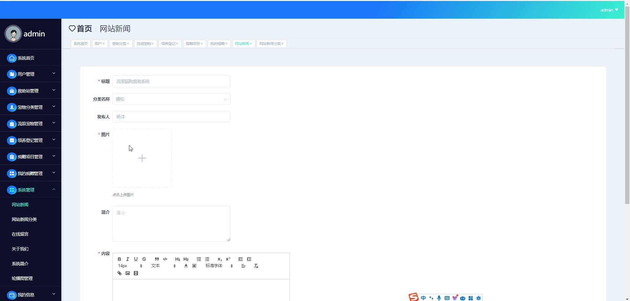Insert an image into the editor
The width and height of the screenshot is (630, 301).
pos(128,273)
